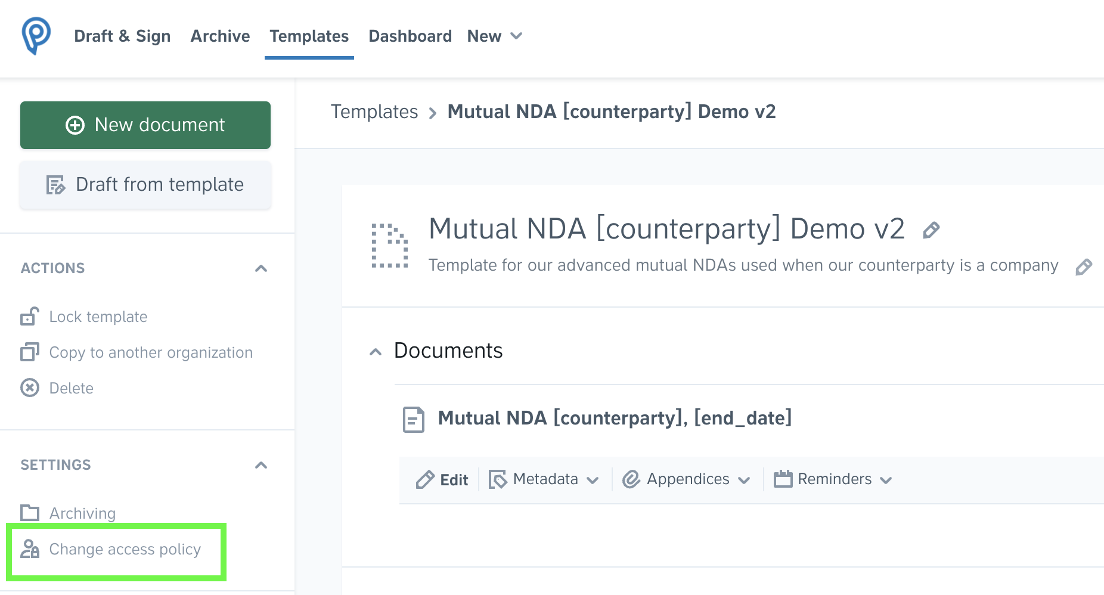Click the access policy user-lock icon
Screen dimensions: 1104x595
coord(30,549)
